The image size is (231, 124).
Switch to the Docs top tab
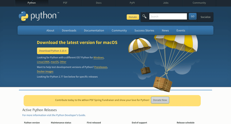[98, 3]
